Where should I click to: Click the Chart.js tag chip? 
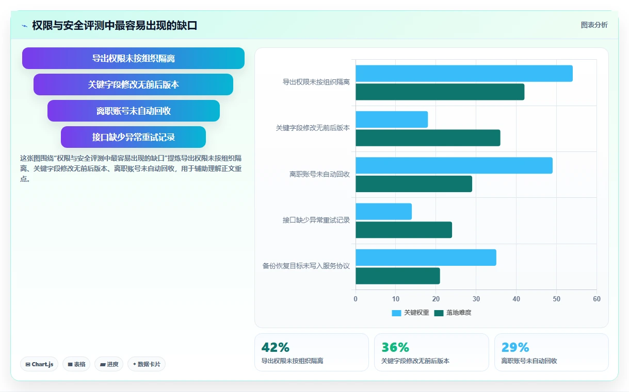pos(40,364)
